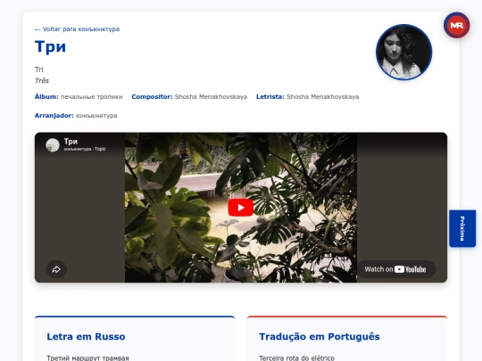Select the transliteration text Tri

[39, 70]
